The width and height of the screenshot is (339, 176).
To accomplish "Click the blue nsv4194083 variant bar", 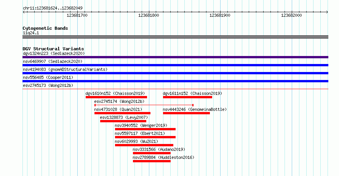I will tap(175, 73).
